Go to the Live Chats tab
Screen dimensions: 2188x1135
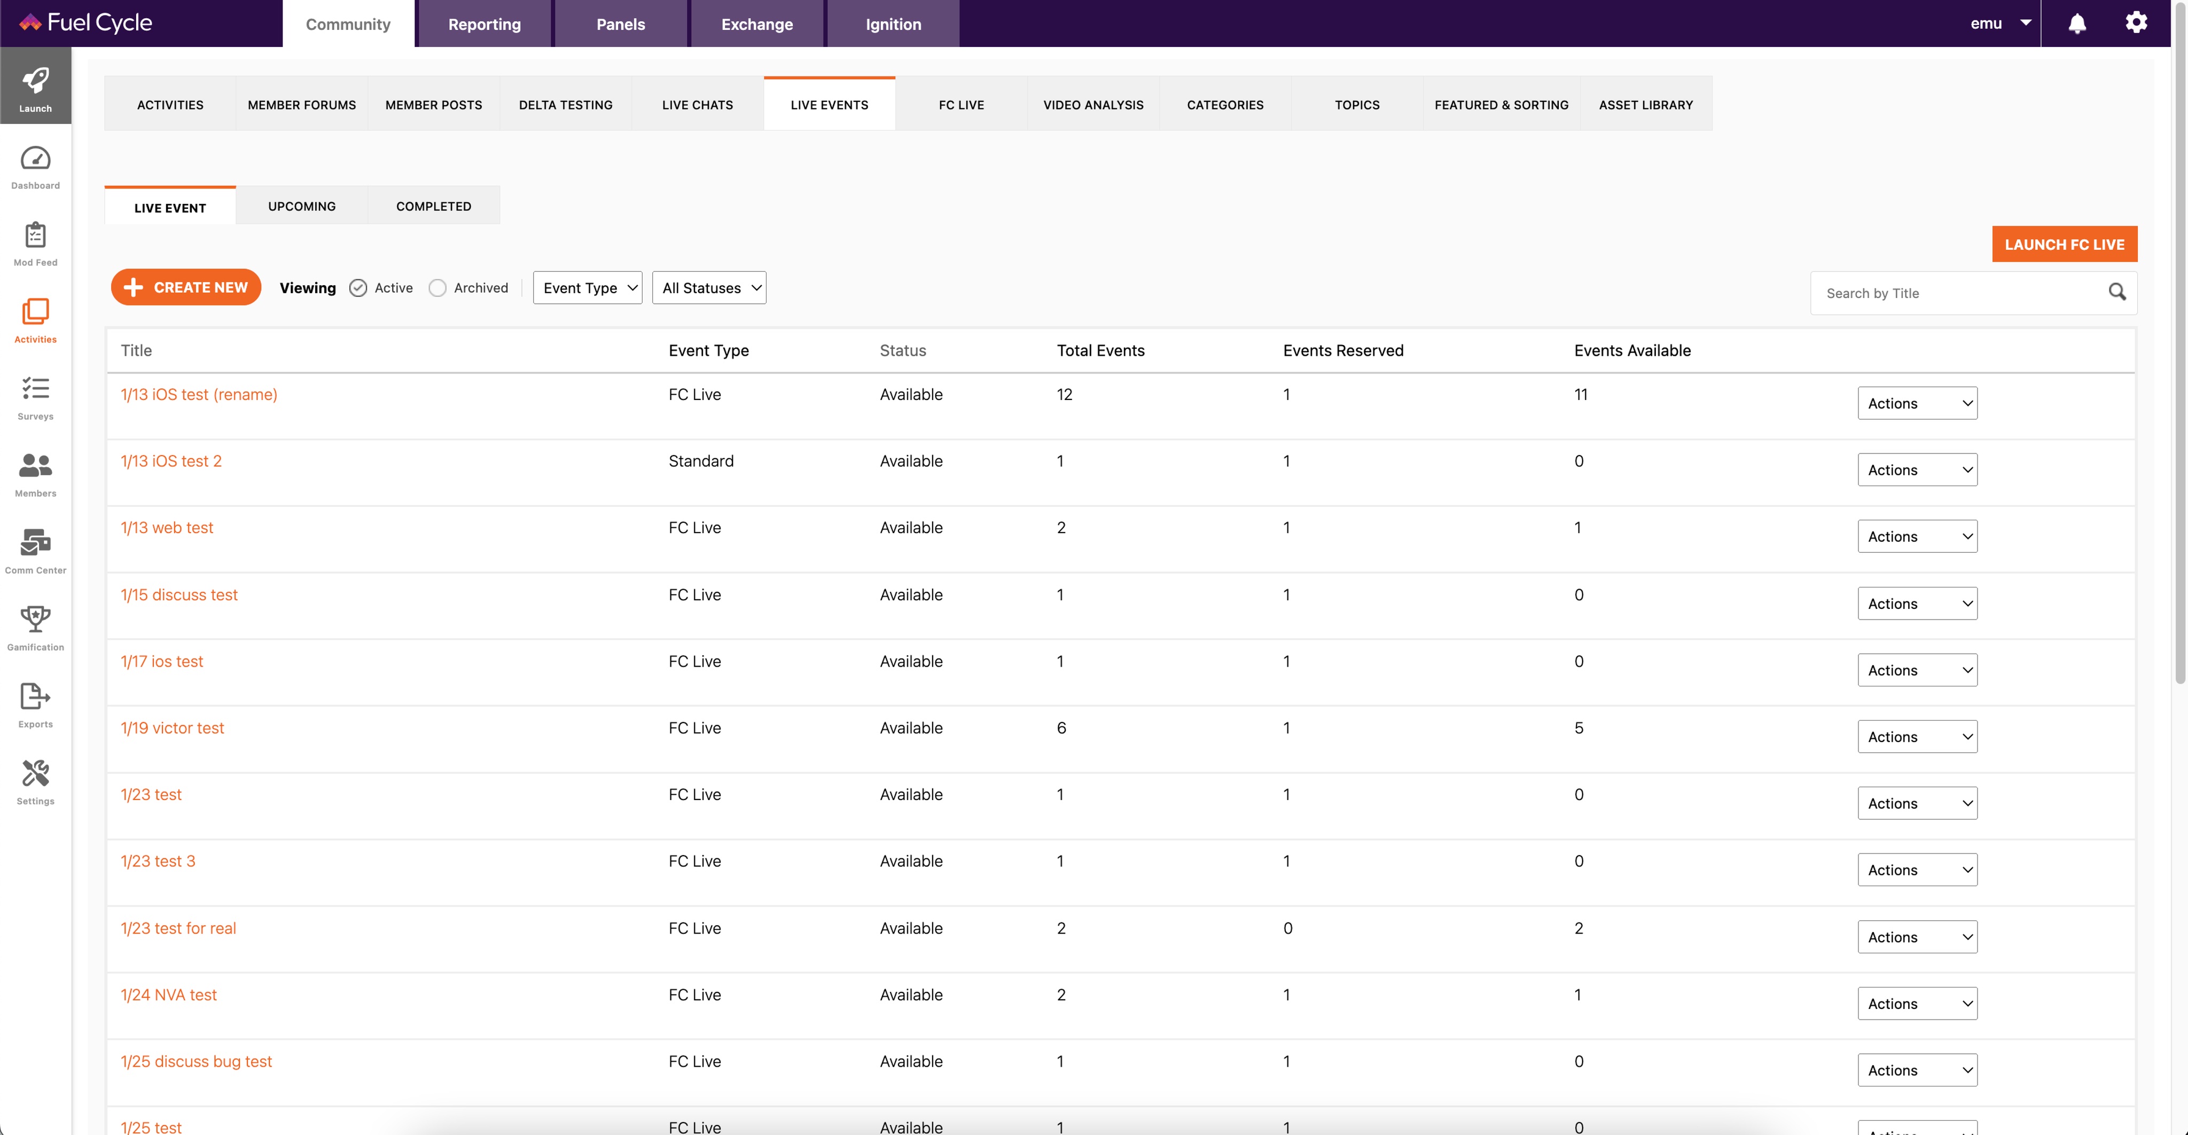697,105
